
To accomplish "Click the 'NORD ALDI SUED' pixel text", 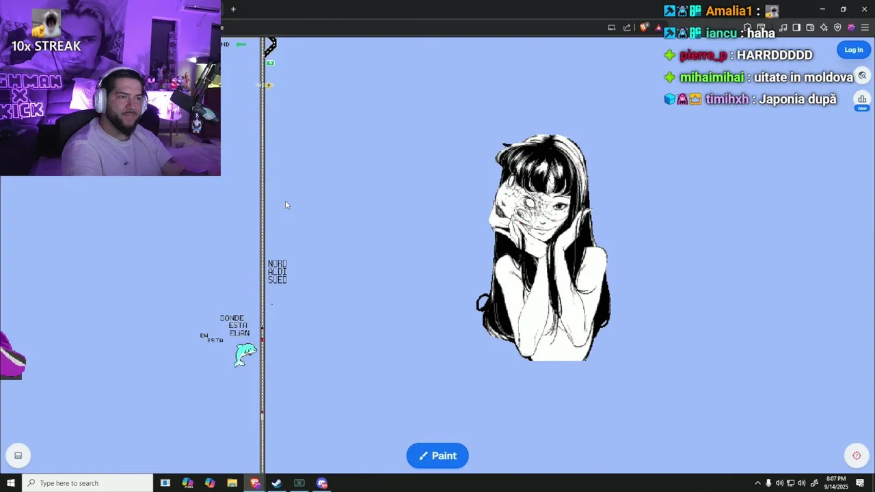I will tap(278, 272).
